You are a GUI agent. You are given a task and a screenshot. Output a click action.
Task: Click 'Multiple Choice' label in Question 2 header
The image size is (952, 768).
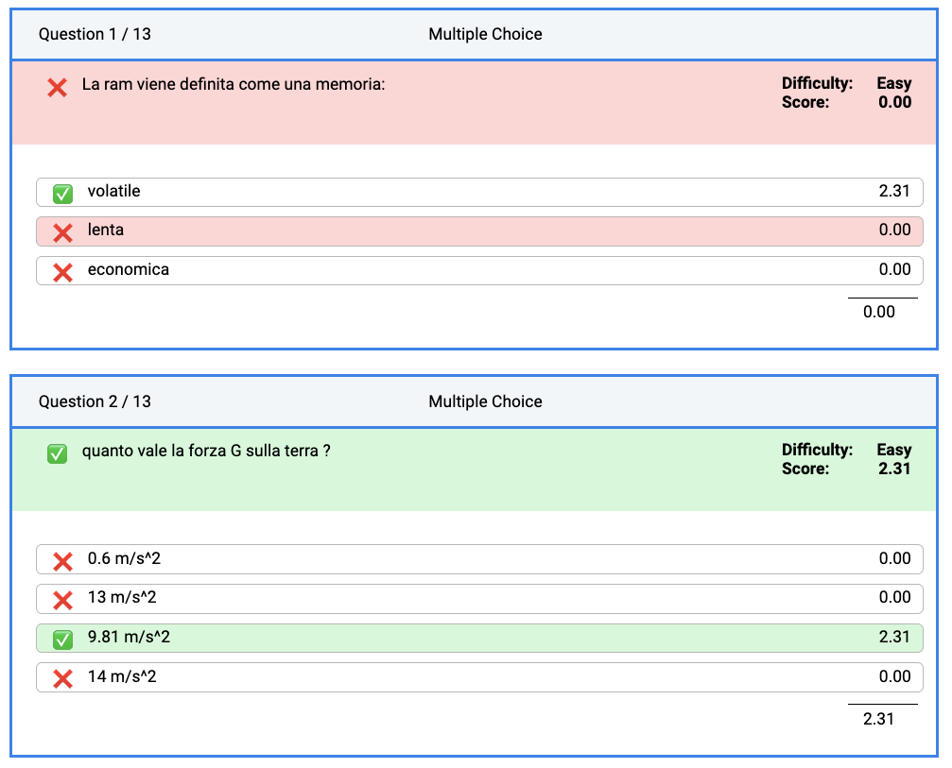pyautogui.click(x=485, y=401)
